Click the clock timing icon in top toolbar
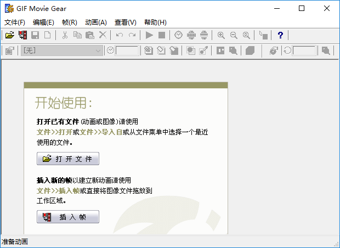Screen dimensions: 340x248 (x=178, y=35)
